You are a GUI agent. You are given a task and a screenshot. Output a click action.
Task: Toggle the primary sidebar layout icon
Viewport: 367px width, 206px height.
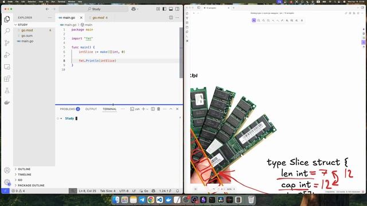165,9
